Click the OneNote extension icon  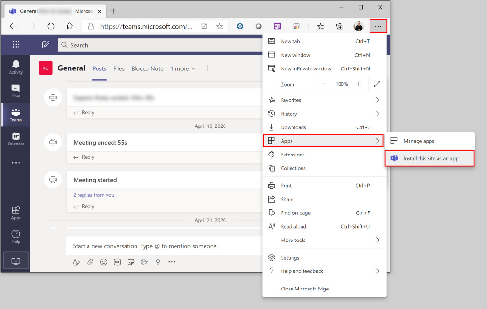point(277,27)
